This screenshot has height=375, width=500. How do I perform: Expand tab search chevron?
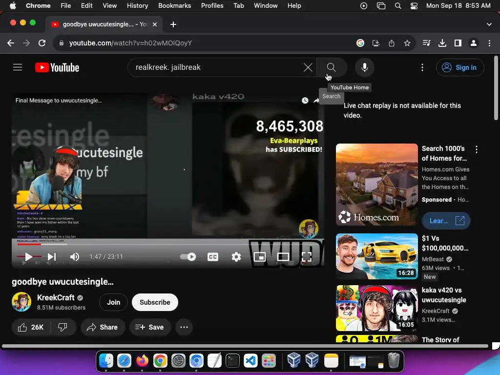pyautogui.click(x=489, y=24)
